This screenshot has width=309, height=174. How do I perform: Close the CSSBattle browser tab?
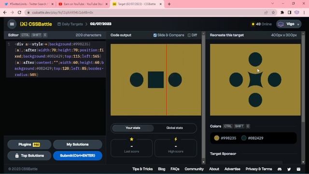[161, 4]
